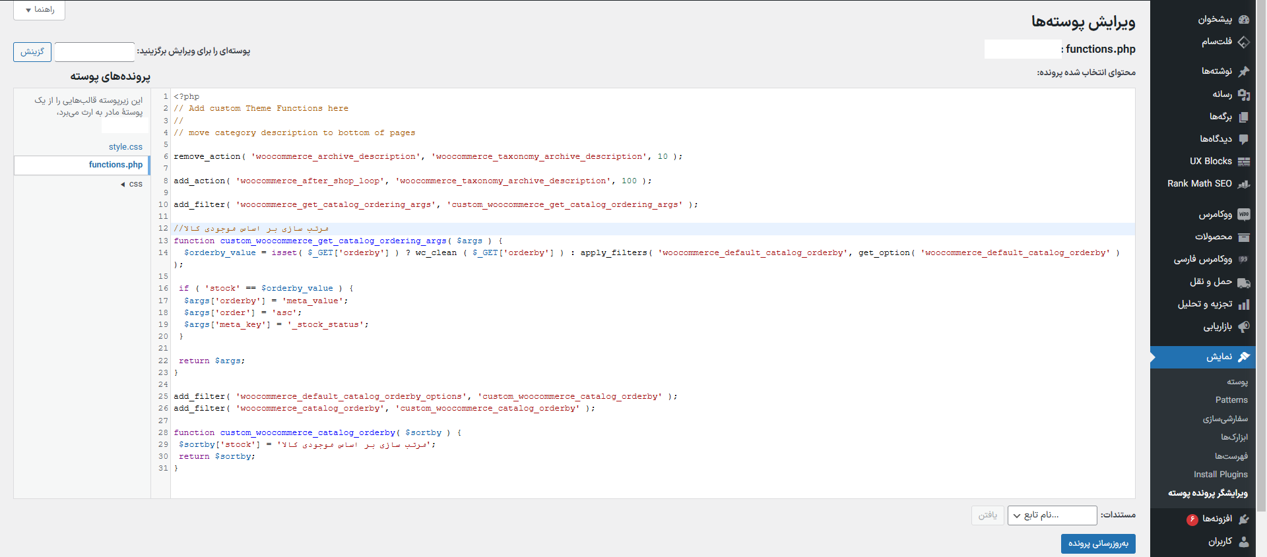Click the کاربران users menu label
This screenshot has width=1267, height=557.
tap(1220, 541)
